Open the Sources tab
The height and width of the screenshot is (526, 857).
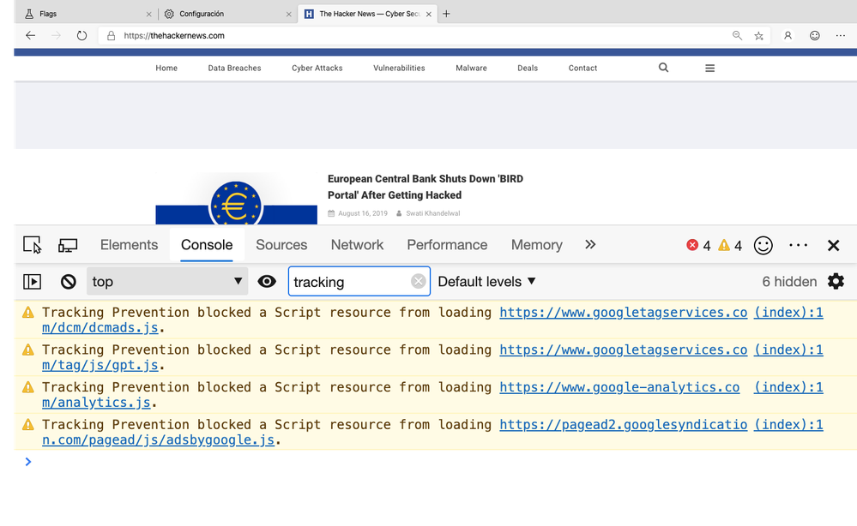tap(281, 245)
